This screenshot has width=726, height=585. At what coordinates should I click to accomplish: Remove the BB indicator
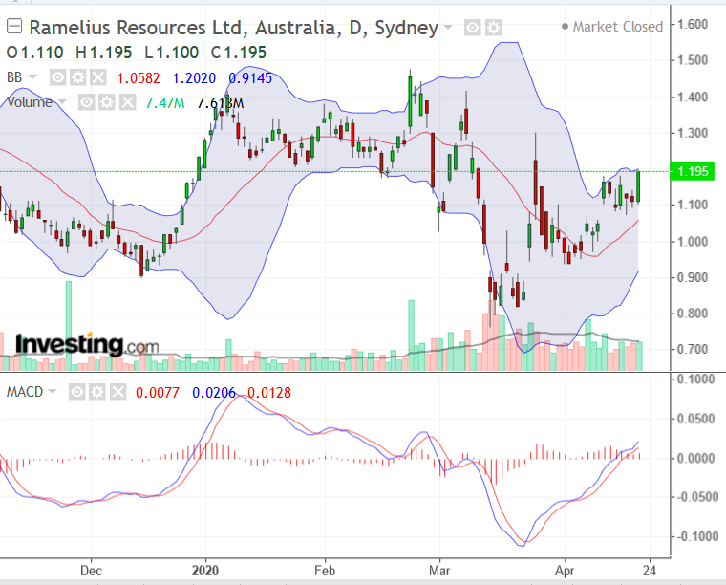tap(98, 77)
